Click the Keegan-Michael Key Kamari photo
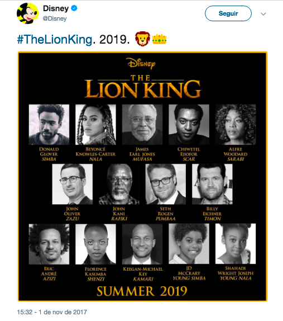 (142, 244)
